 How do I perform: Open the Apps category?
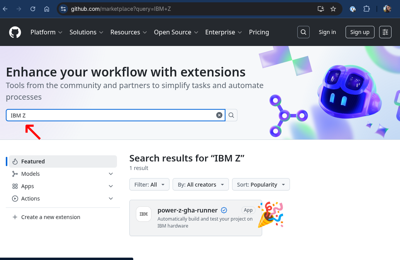pyautogui.click(x=27, y=186)
